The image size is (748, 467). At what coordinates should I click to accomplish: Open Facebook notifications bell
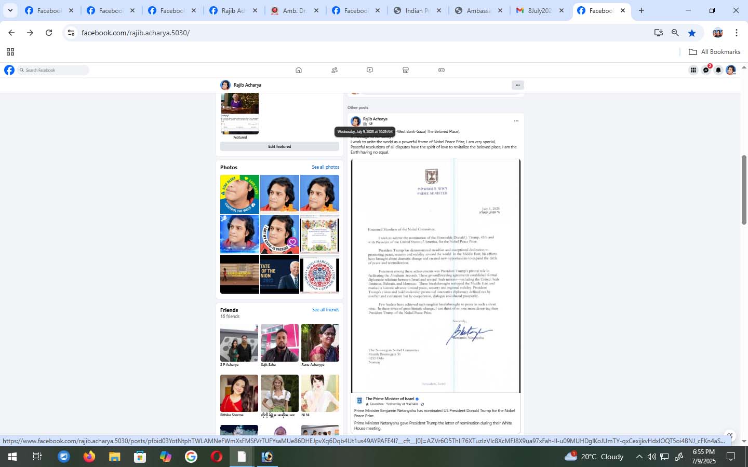coord(718,70)
